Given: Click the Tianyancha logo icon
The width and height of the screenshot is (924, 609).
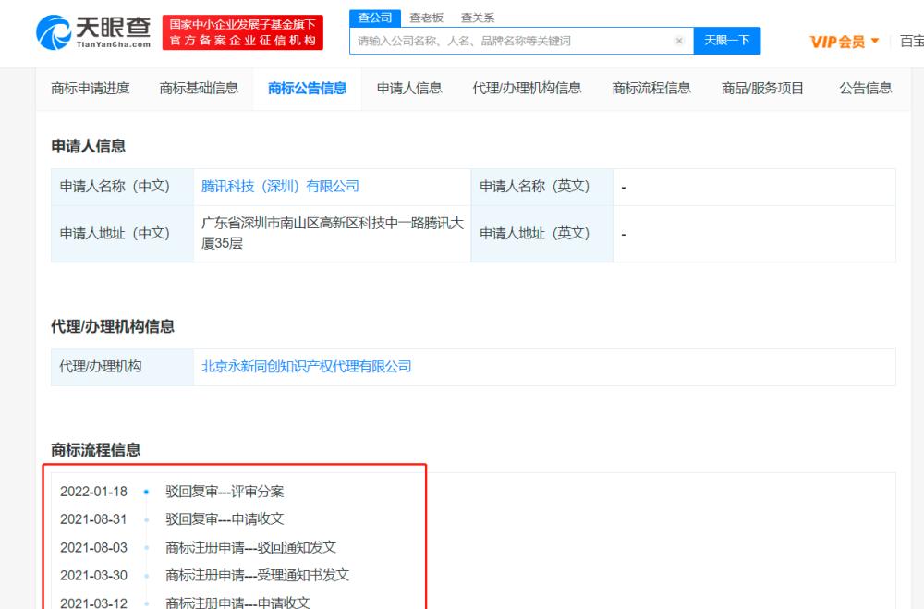Looking at the screenshot, I should 54,32.
